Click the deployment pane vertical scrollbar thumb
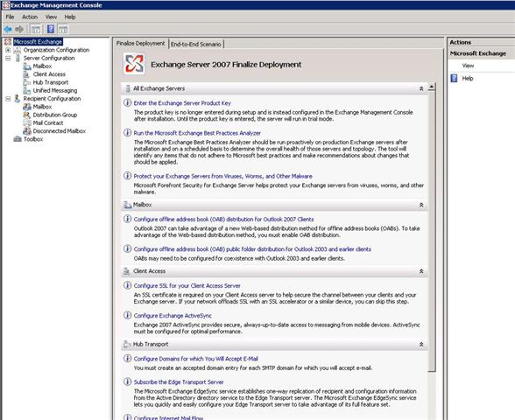515x420 pixels. click(x=432, y=231)
